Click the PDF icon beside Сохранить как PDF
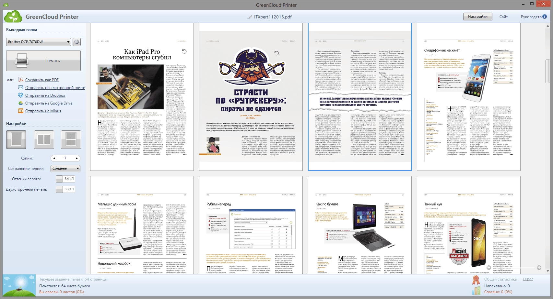The height and width of the screenshot is (299, 553). point(21,80)
